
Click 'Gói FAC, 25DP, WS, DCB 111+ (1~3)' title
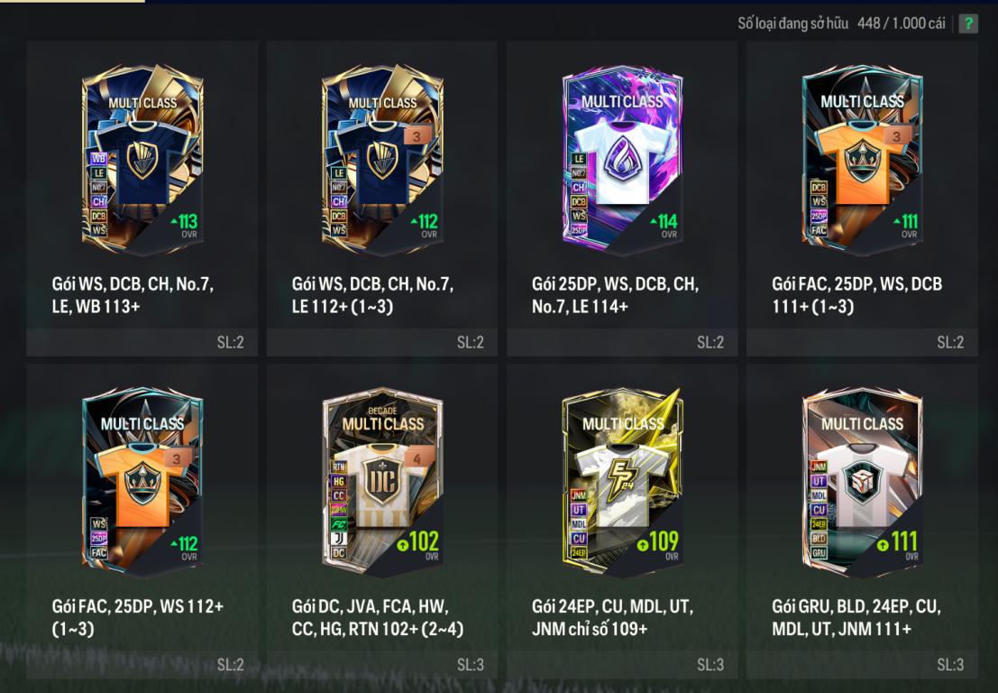click(857, 295)
